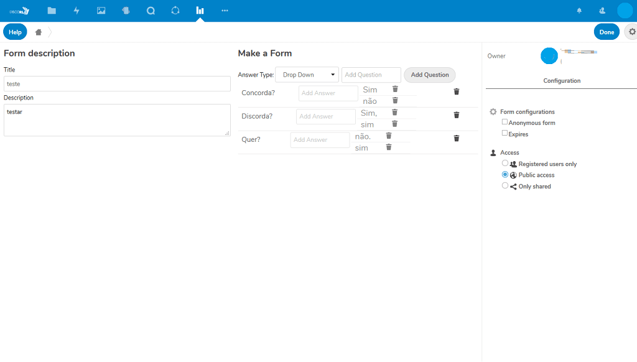Delete the 'não' answer under Concorda?
Viewport: 637px width, 362px height.
(x=395, y=100)
